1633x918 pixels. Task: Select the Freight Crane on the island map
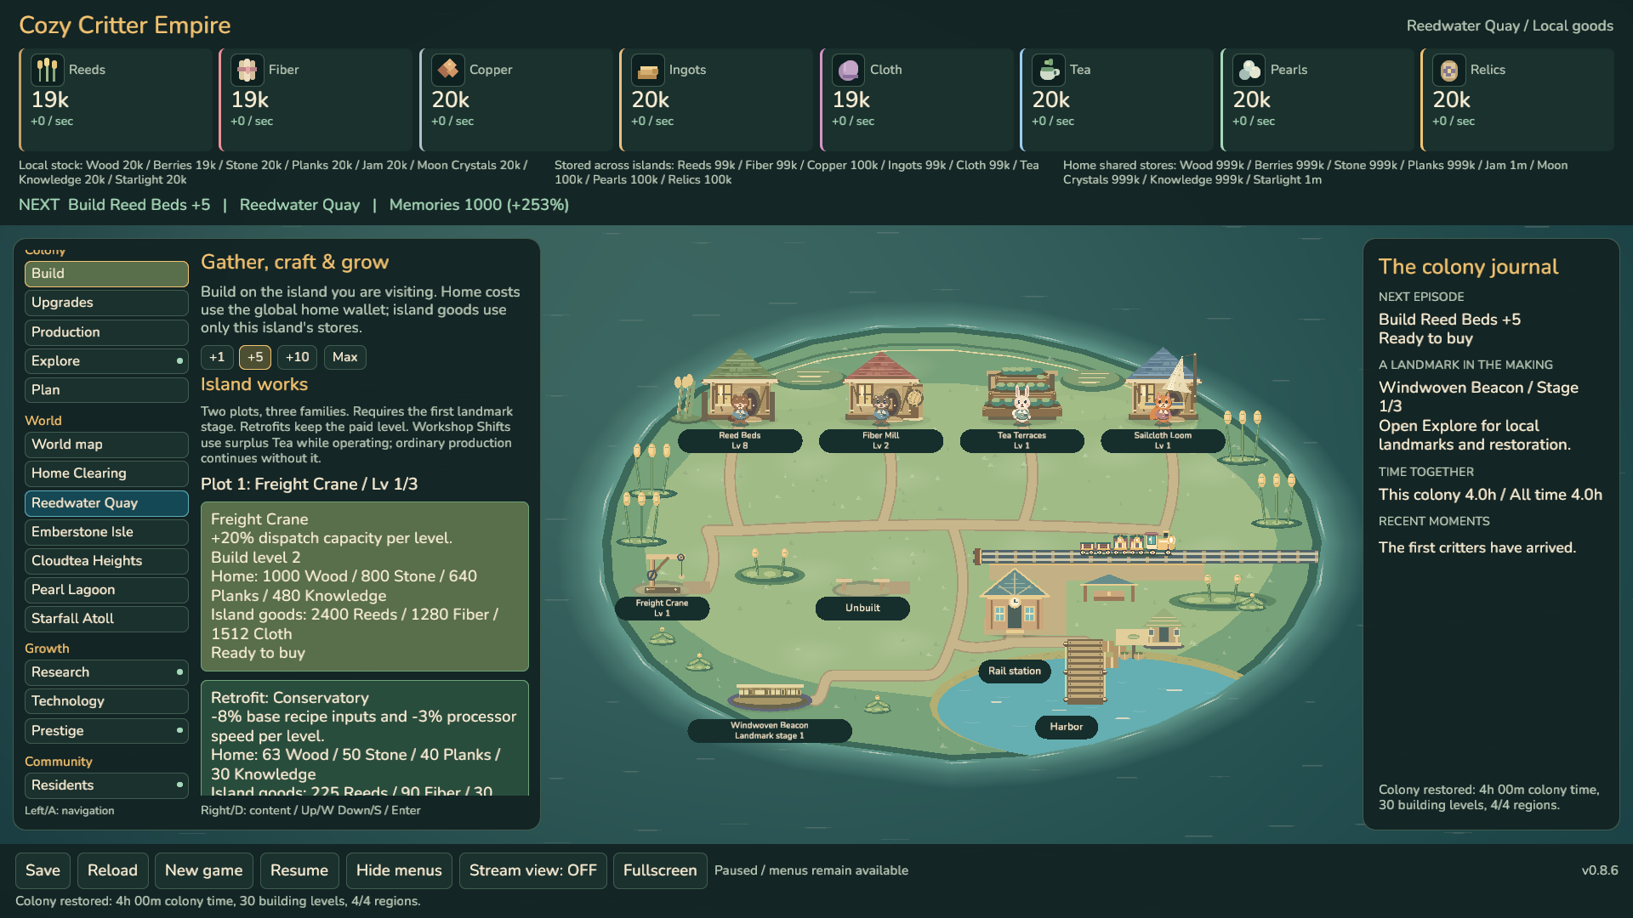pyautogui.click(x=665, y=574)
